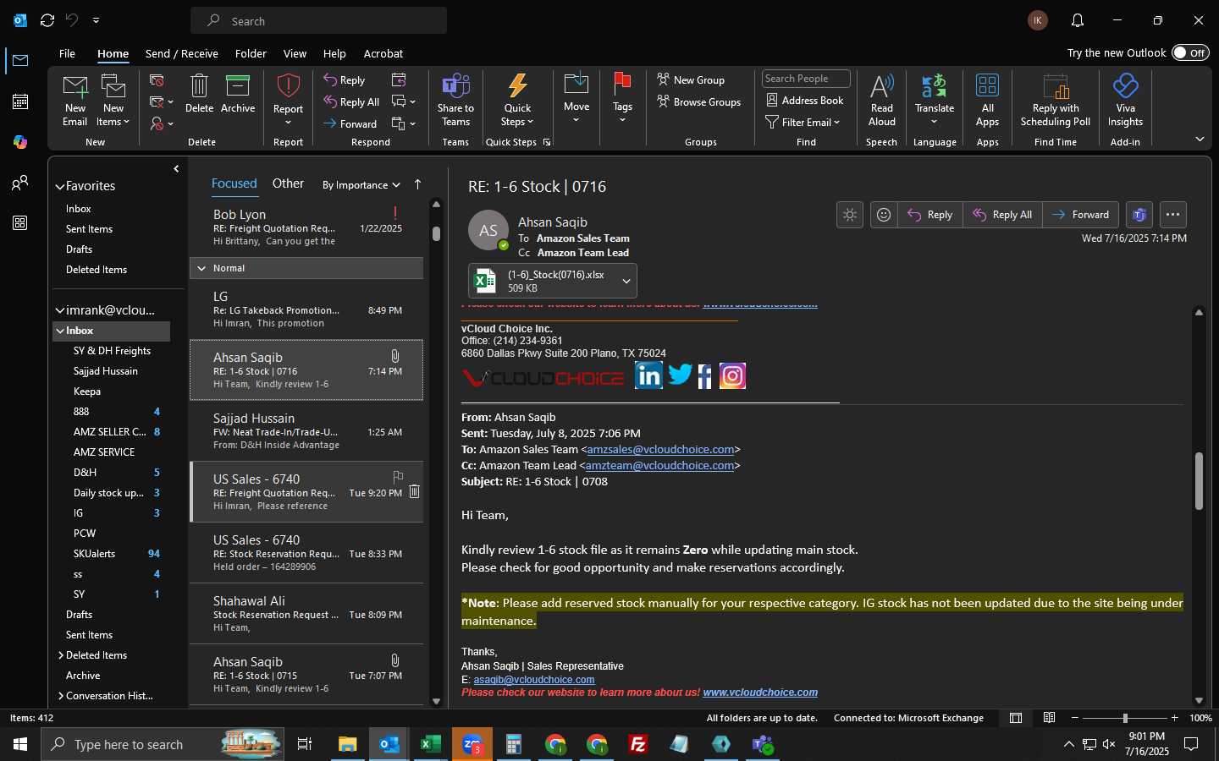Collapse the imrank@vclou... account

click(x=60, y=310)
